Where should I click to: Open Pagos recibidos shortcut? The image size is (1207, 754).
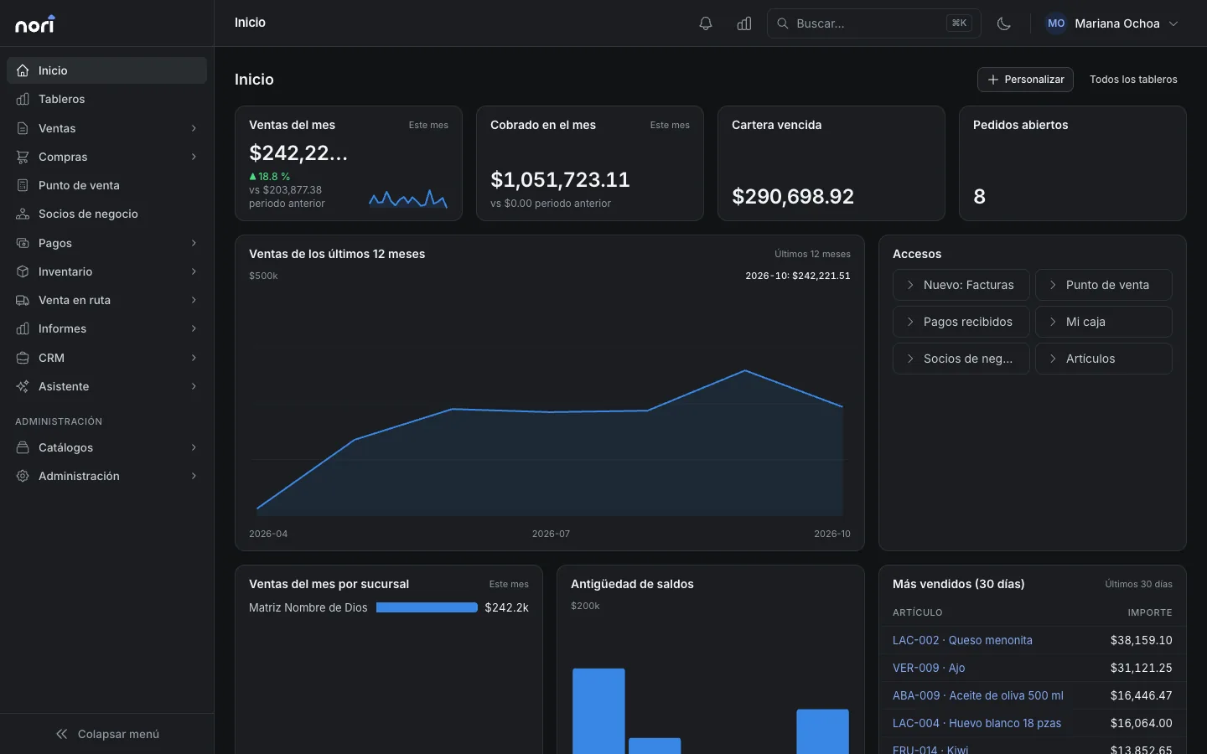[961, 322]
